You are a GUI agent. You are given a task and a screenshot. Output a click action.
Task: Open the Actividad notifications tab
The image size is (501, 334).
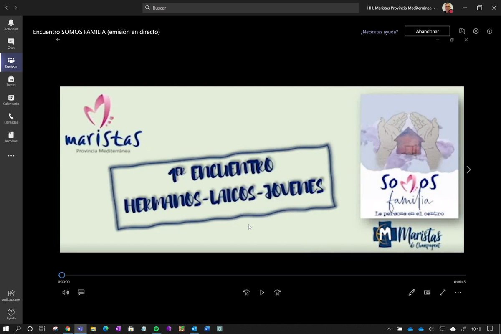pos(11,25)
